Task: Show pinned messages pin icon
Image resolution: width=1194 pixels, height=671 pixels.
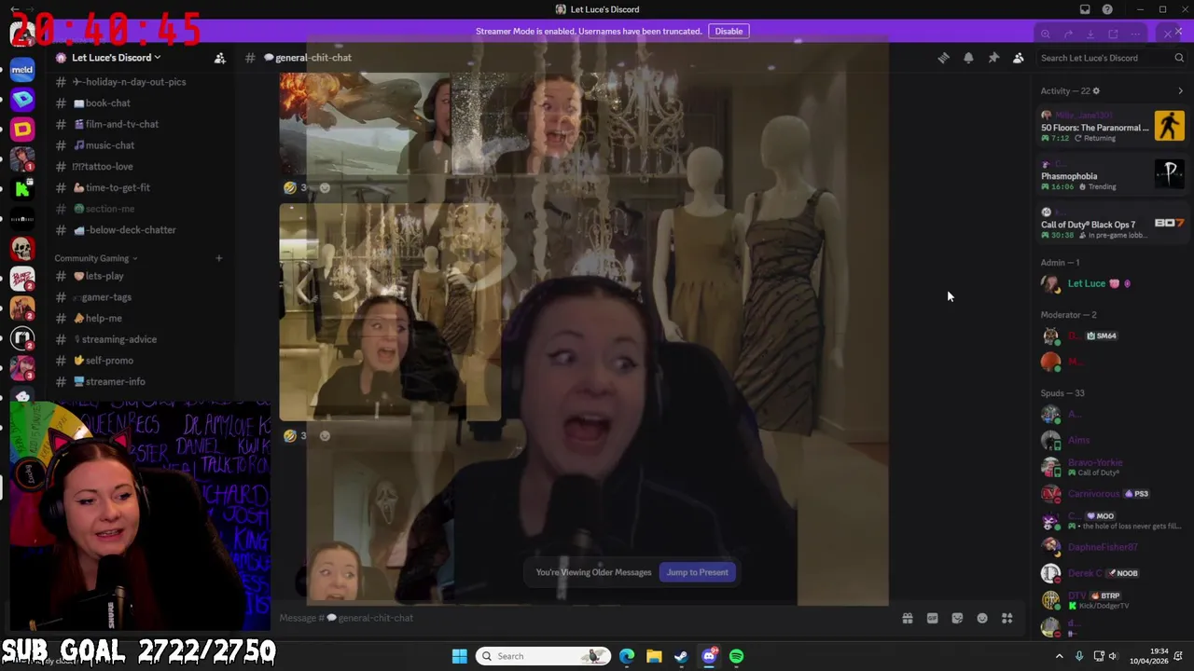Action: click(x=993, y=58)
